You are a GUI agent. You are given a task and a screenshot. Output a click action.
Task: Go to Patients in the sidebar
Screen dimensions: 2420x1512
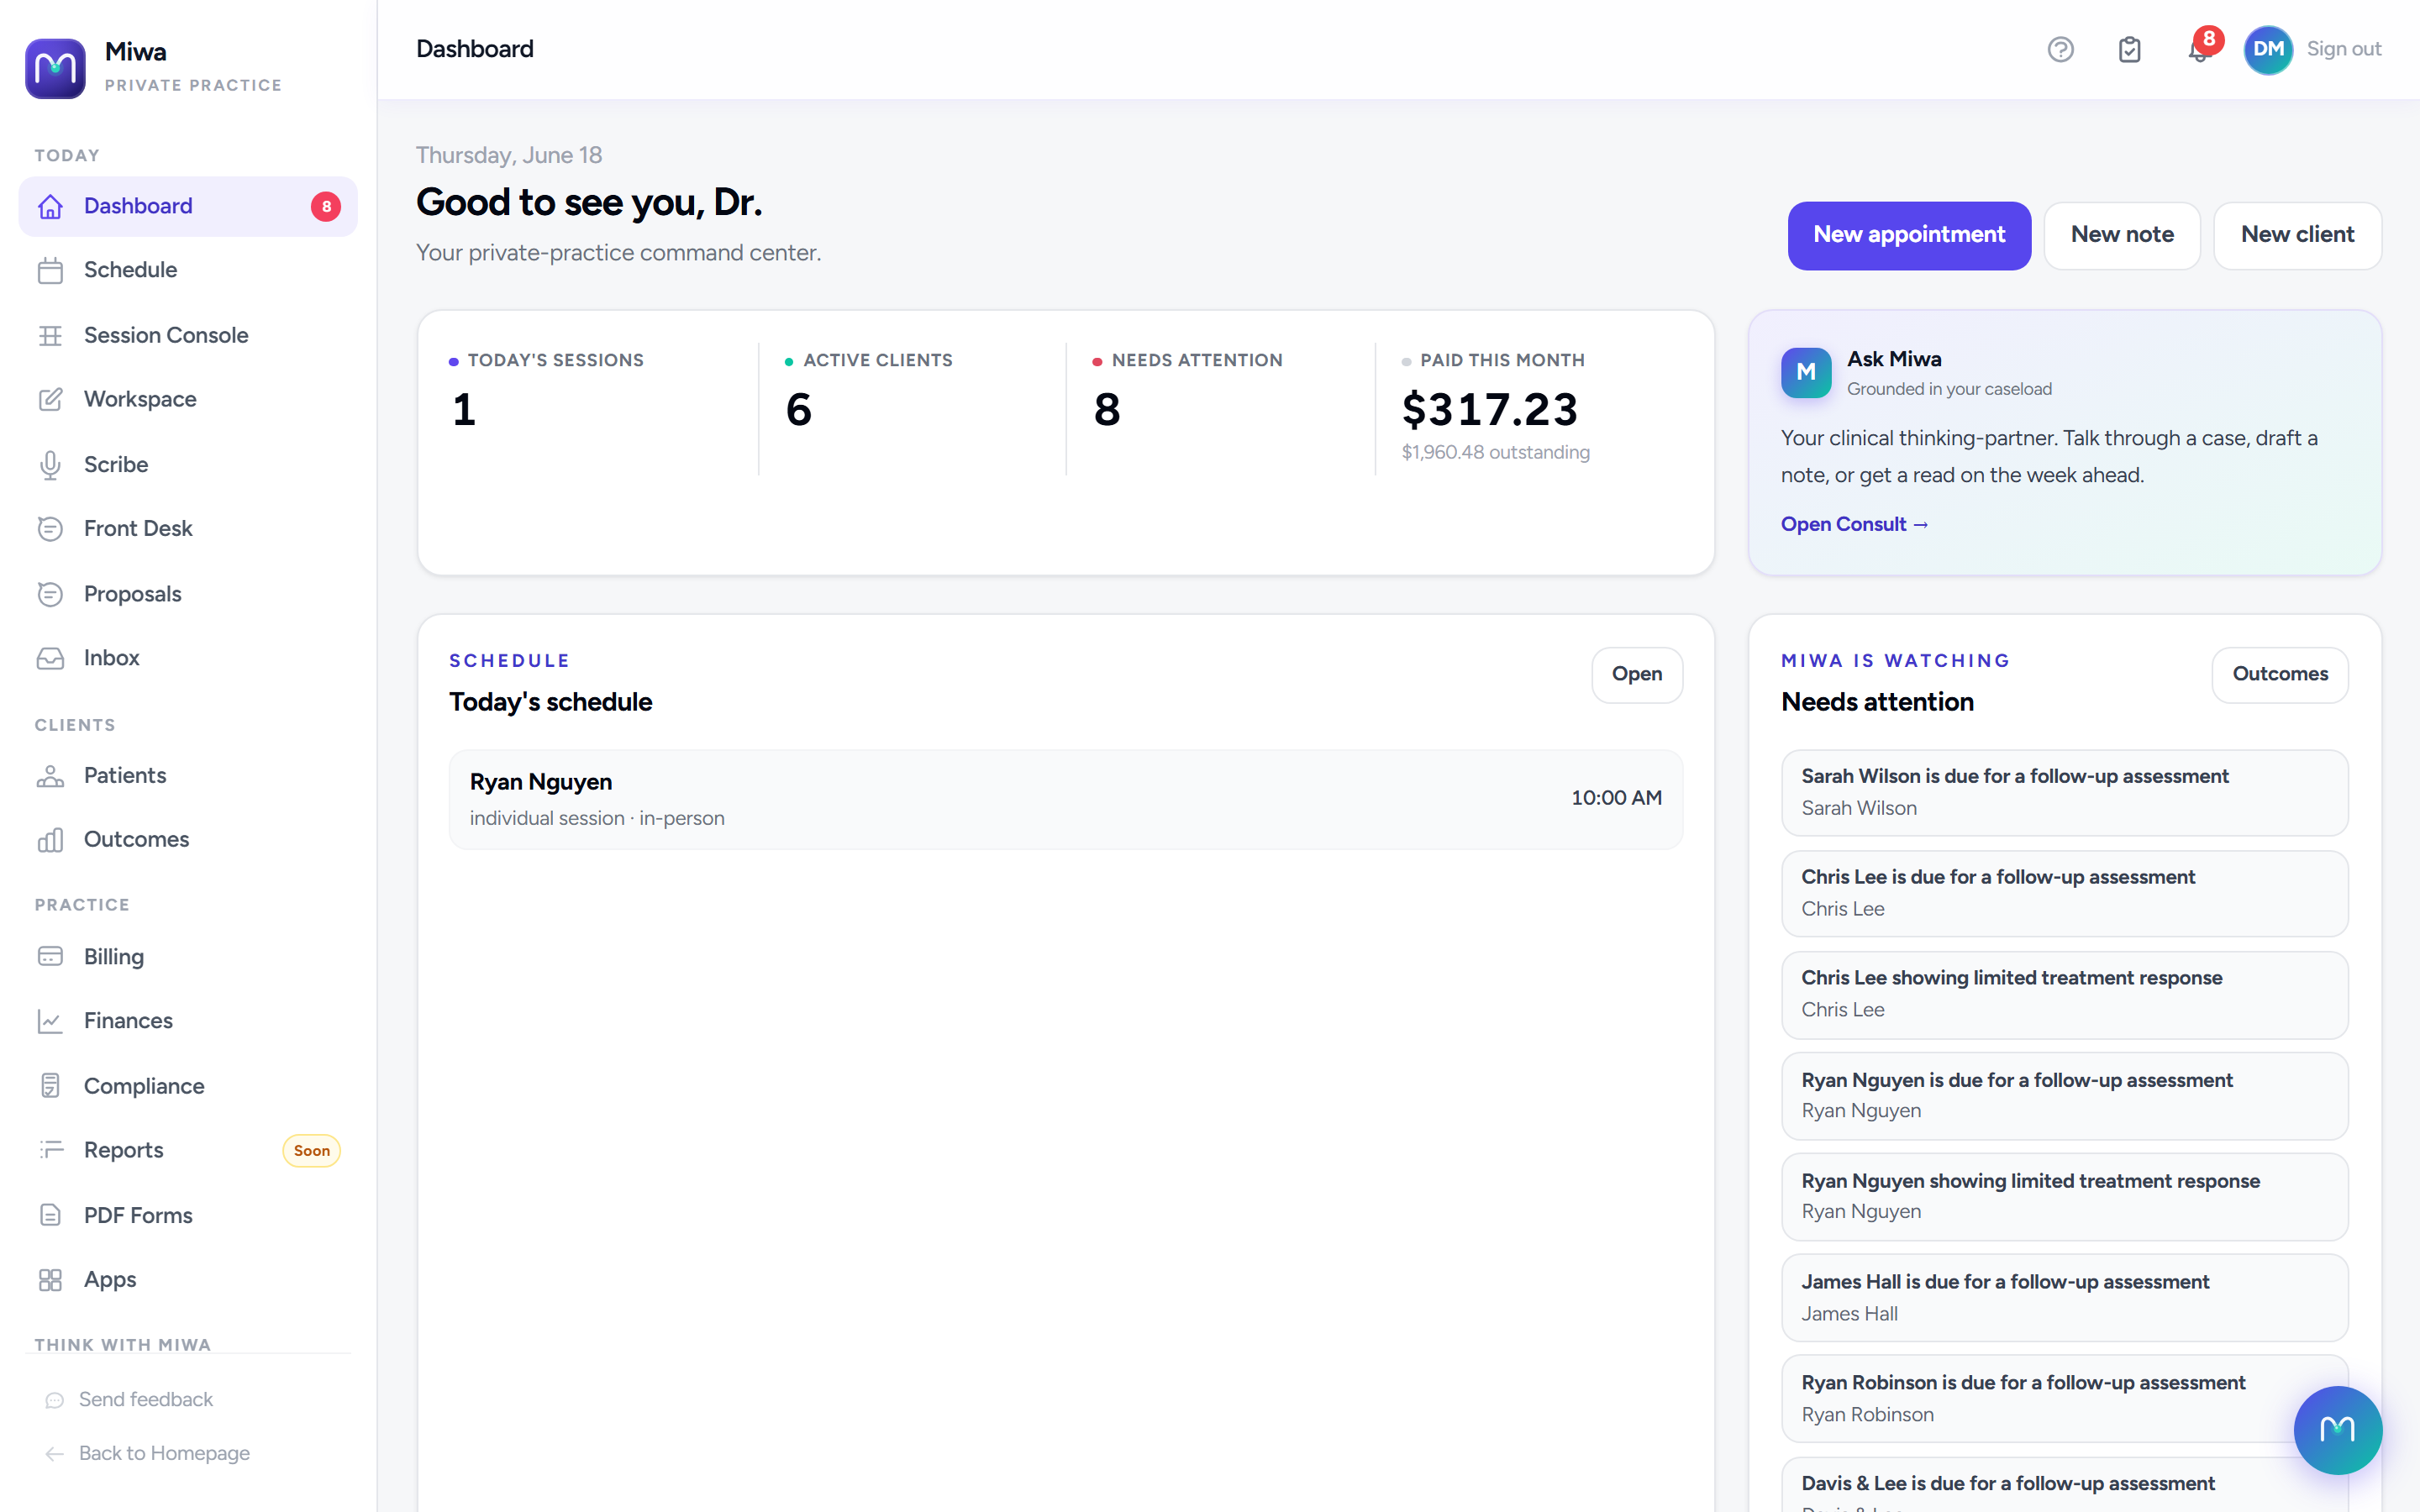click(188, 776)
